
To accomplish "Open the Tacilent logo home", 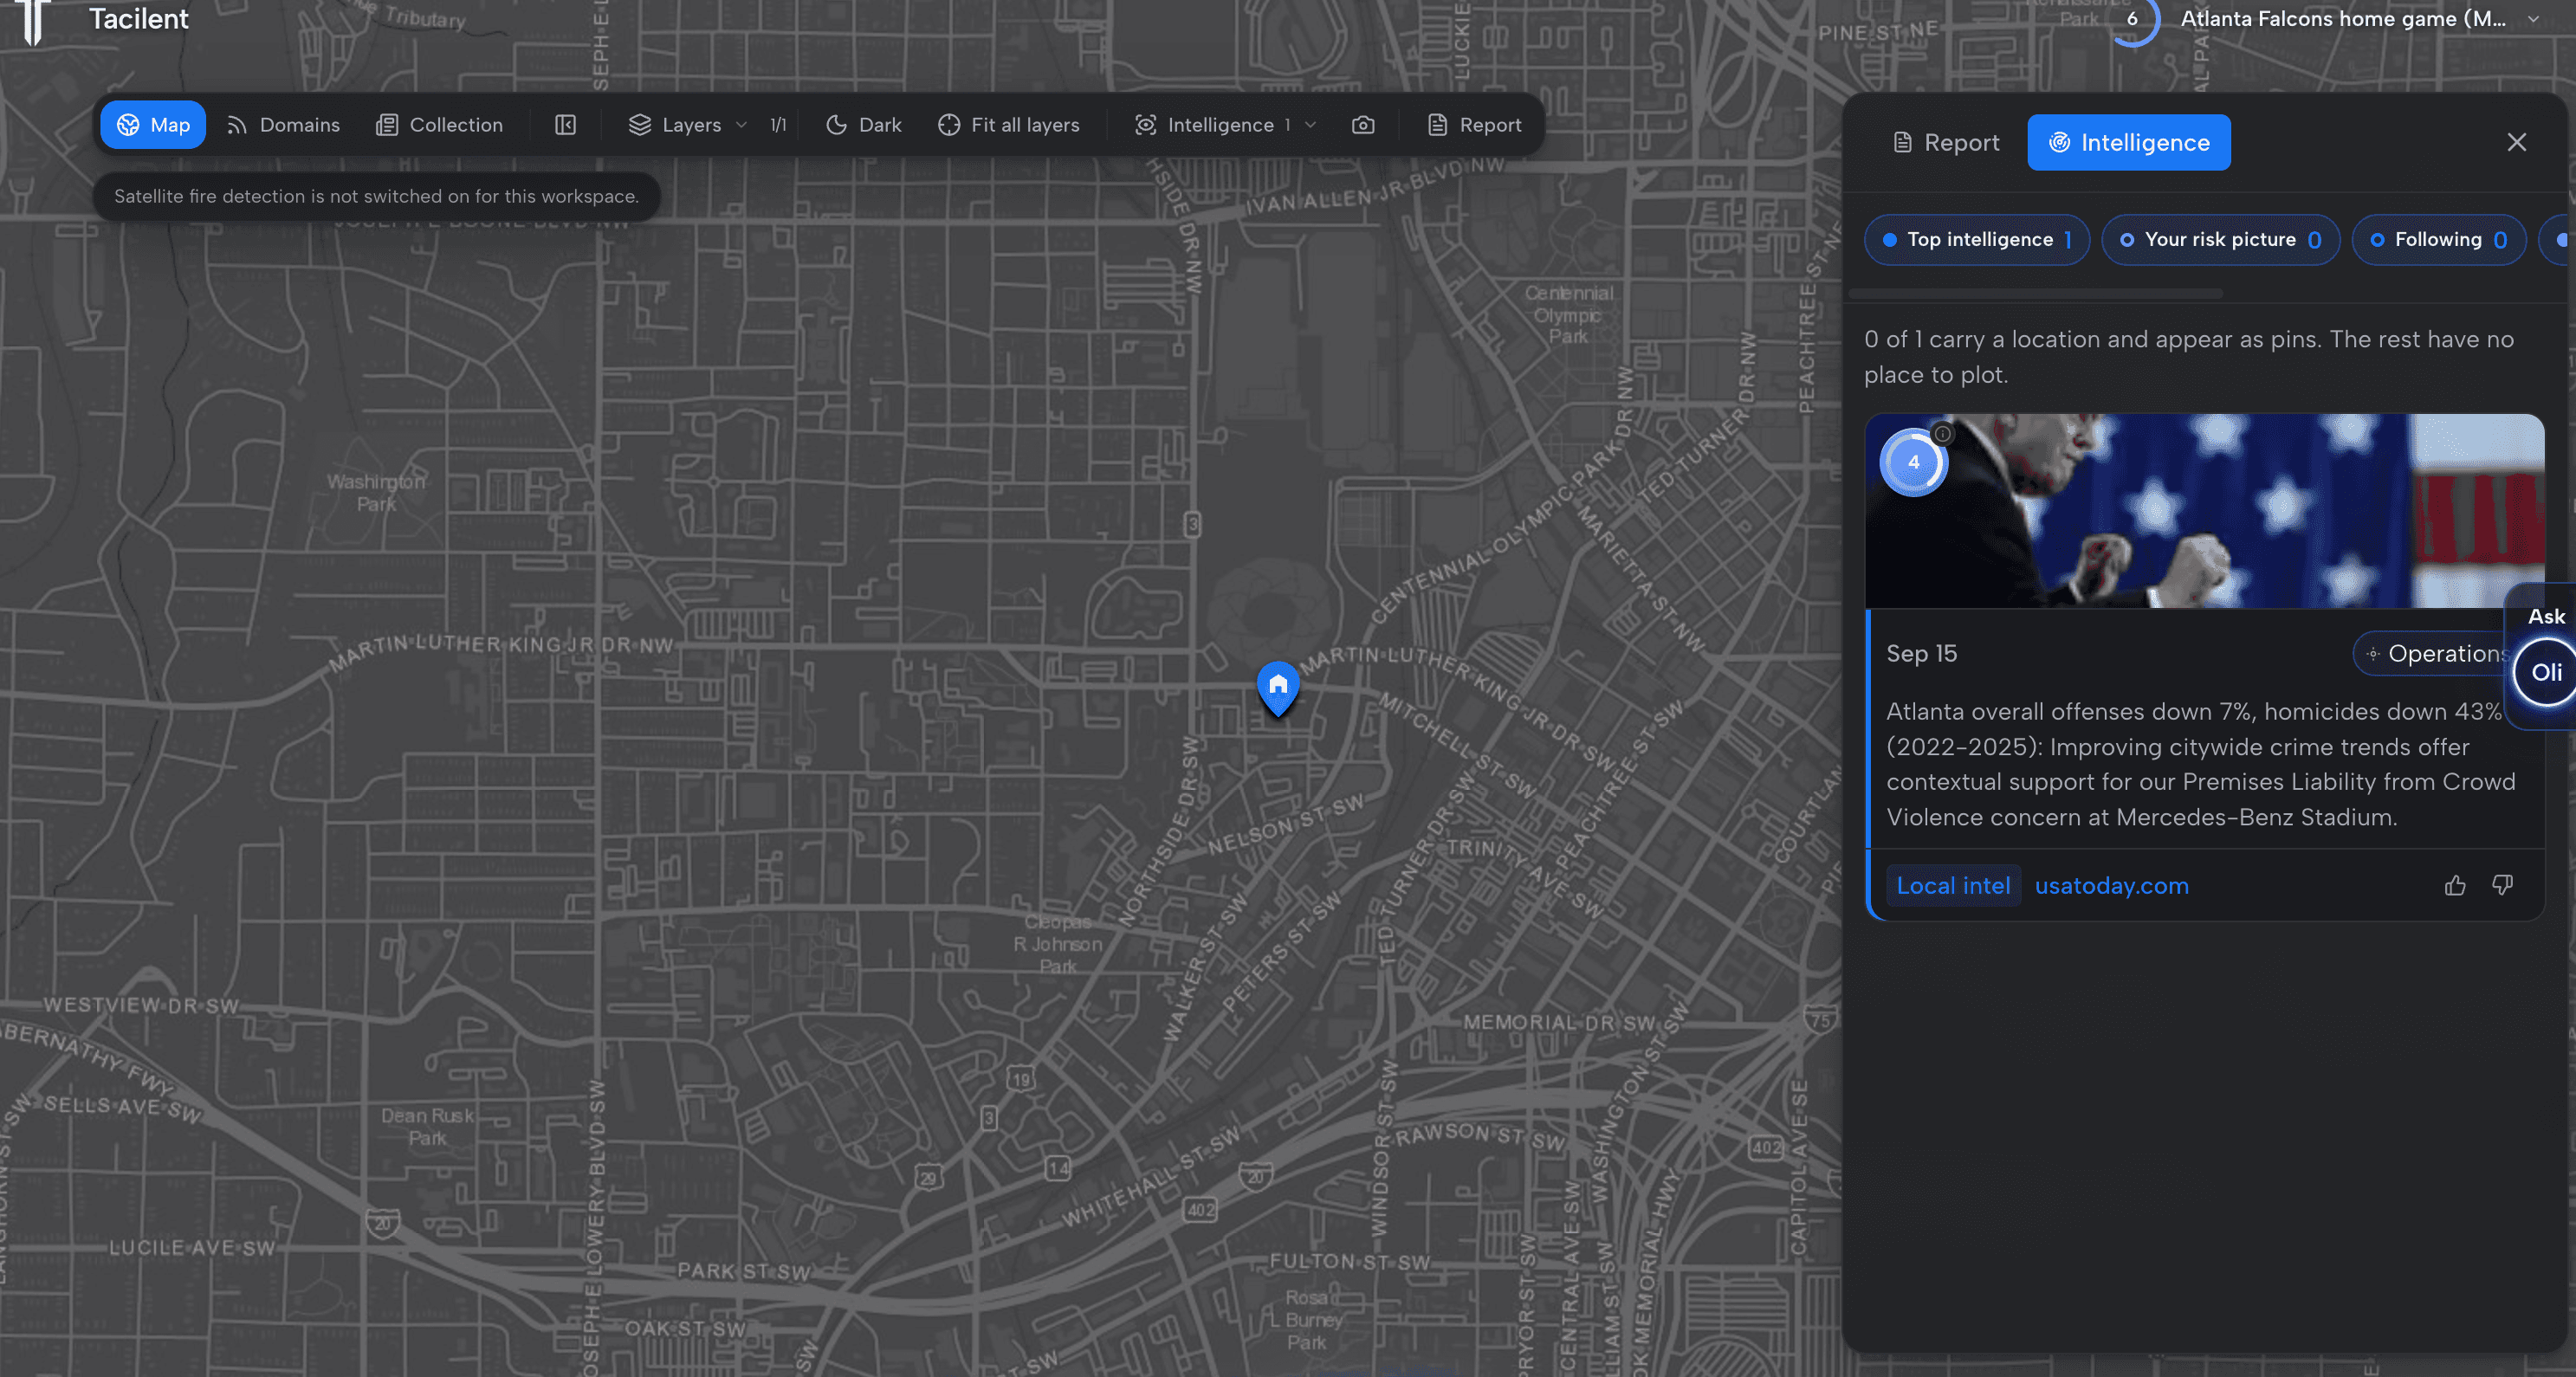I will point(33,20).
